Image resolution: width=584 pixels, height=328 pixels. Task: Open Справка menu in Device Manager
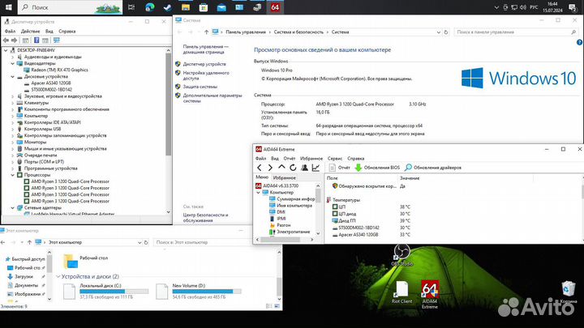point(67,32)
